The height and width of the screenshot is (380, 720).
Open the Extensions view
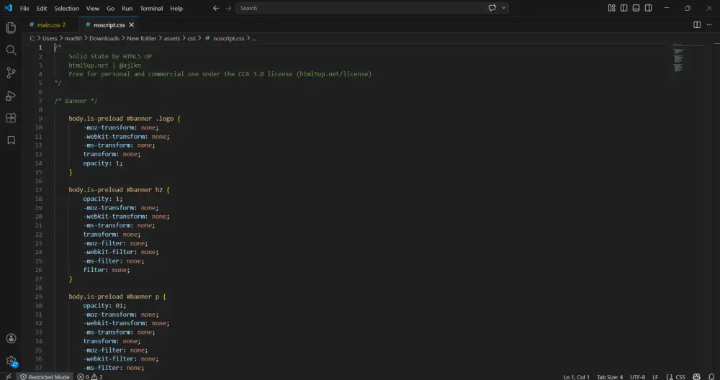[11, 118]
